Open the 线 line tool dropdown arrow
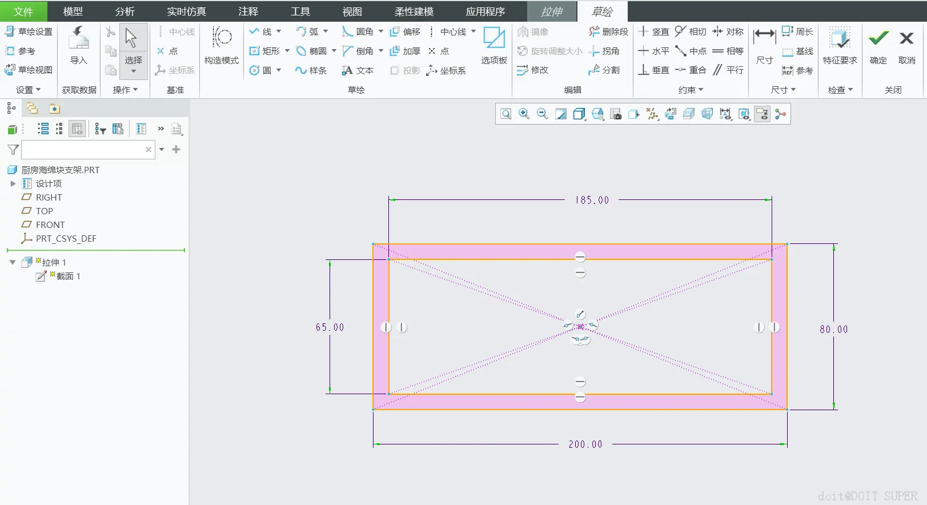Image resolution: width=927 pixels, height=505 pixels. 279,31
